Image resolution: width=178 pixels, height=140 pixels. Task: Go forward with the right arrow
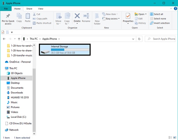(x=10, y=39)
